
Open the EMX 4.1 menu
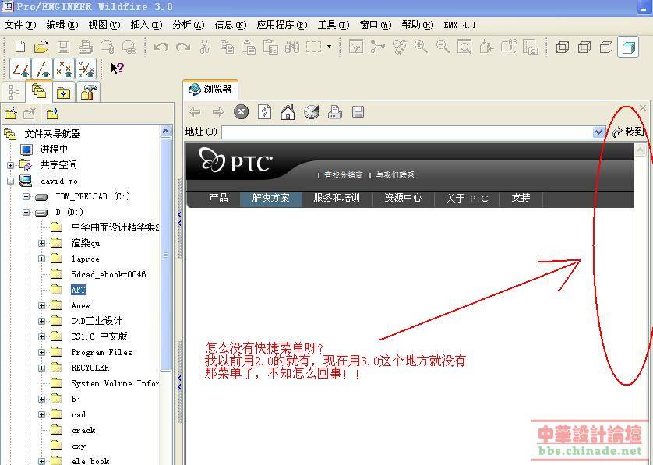(x=460, y=25)
